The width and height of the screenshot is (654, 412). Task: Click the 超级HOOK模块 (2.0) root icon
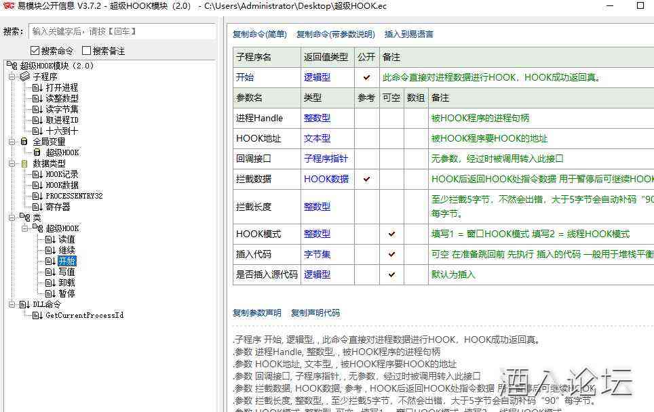[12, 66]
